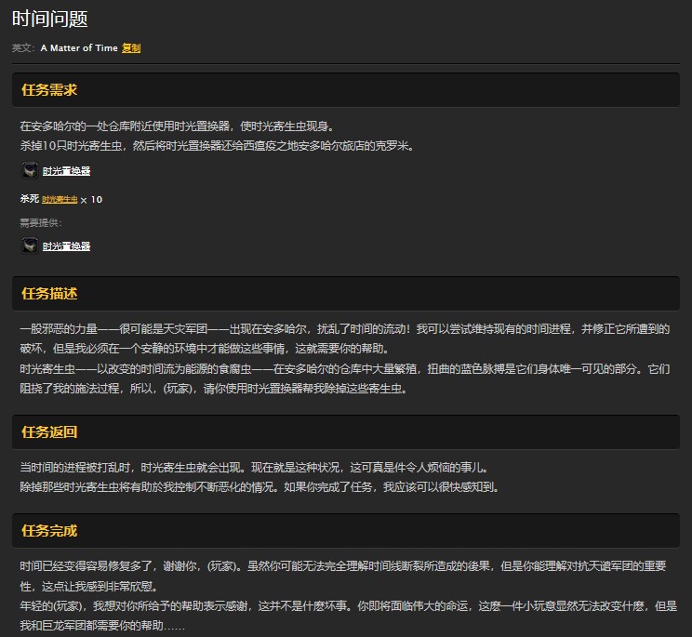Screen dimensions: 692x637
Task: Click the page title 时间问题
Action: (50, 20)
